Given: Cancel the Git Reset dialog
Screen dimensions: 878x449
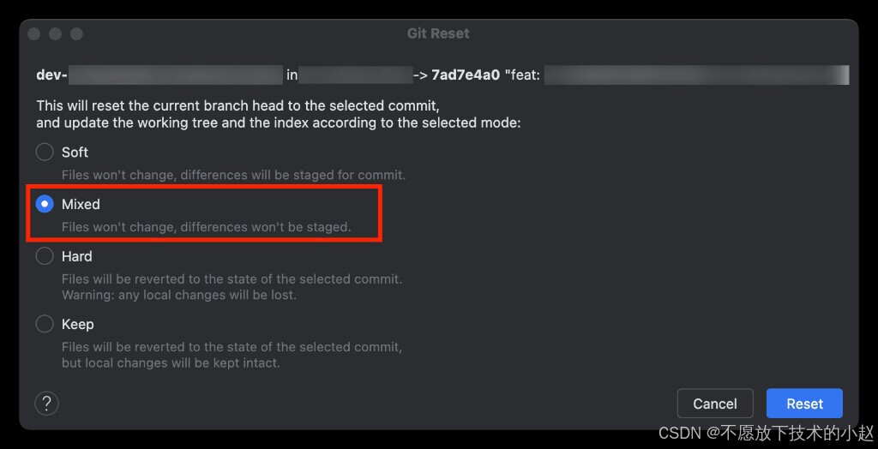Looking at the screenshot, I should coord(715,404).
